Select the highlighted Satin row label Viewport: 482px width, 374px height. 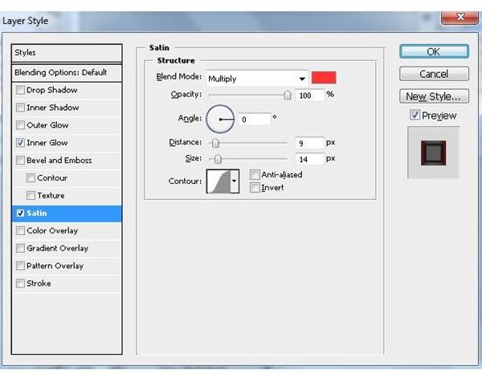pos(37,213)
